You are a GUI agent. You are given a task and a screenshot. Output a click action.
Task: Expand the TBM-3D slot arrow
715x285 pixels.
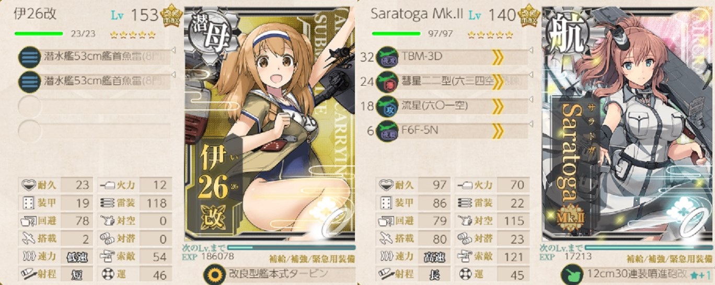[498, 57]
